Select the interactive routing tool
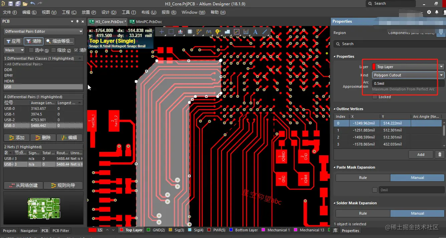Image resolution: width=446 pixels, height=238 pixels. [x=199, y=32]
